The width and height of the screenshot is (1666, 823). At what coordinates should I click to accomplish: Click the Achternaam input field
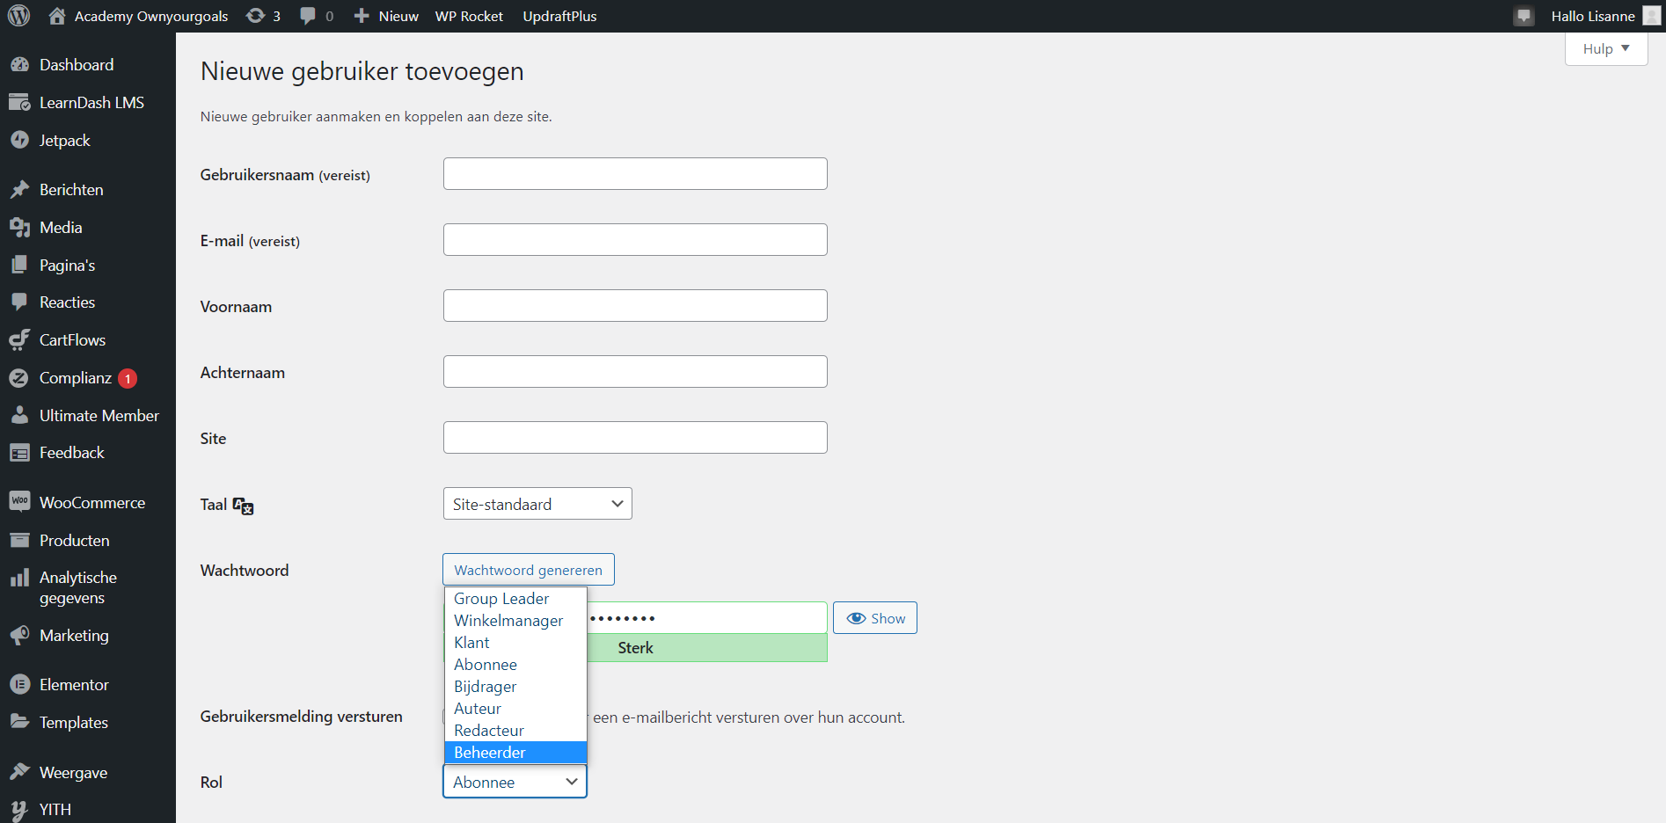[635, 372]
